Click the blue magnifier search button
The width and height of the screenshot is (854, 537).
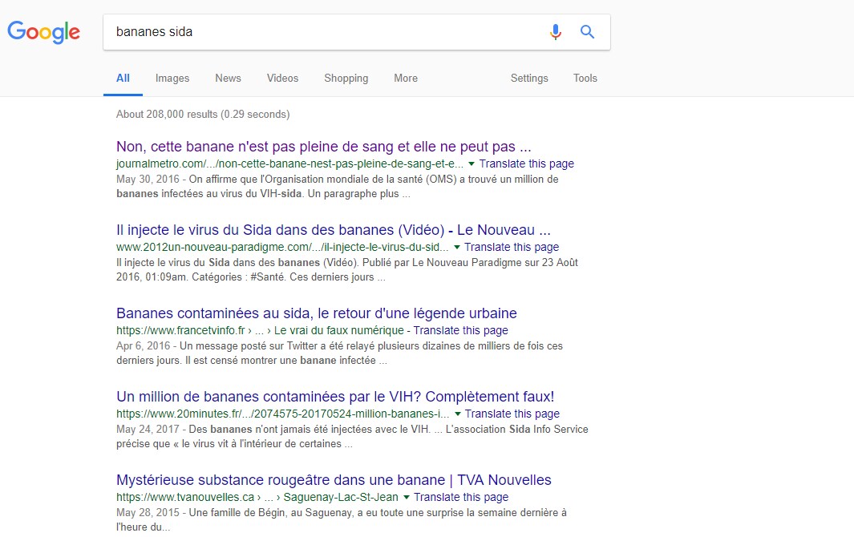tap(587, 31)
